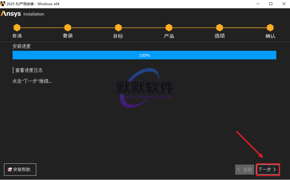Viewport: 290px width, 180px height.
Task: Click the 合法 step hexagon icon
Action: pyautogui.click(x=17, y=28)
